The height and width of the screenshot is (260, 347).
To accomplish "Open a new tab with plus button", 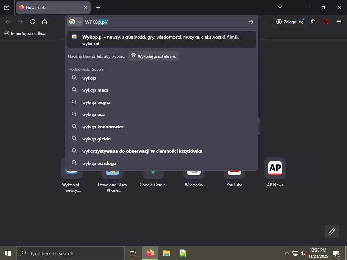I will click(98, 8).
